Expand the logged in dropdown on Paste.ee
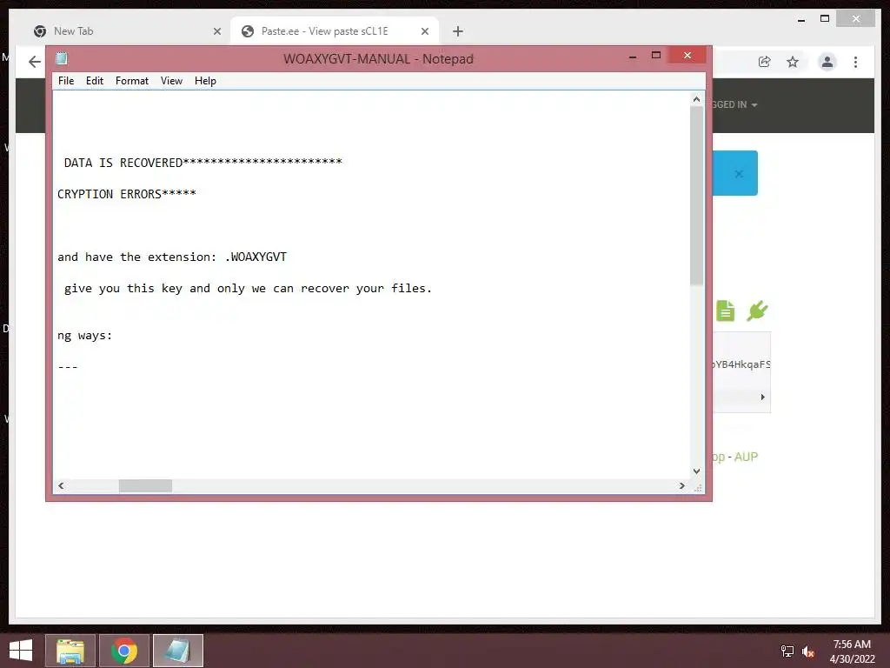 tap(735, 104)
